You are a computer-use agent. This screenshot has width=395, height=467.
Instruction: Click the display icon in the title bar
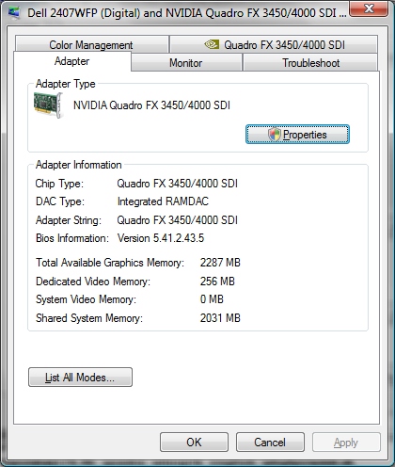(x=13, y=12)
